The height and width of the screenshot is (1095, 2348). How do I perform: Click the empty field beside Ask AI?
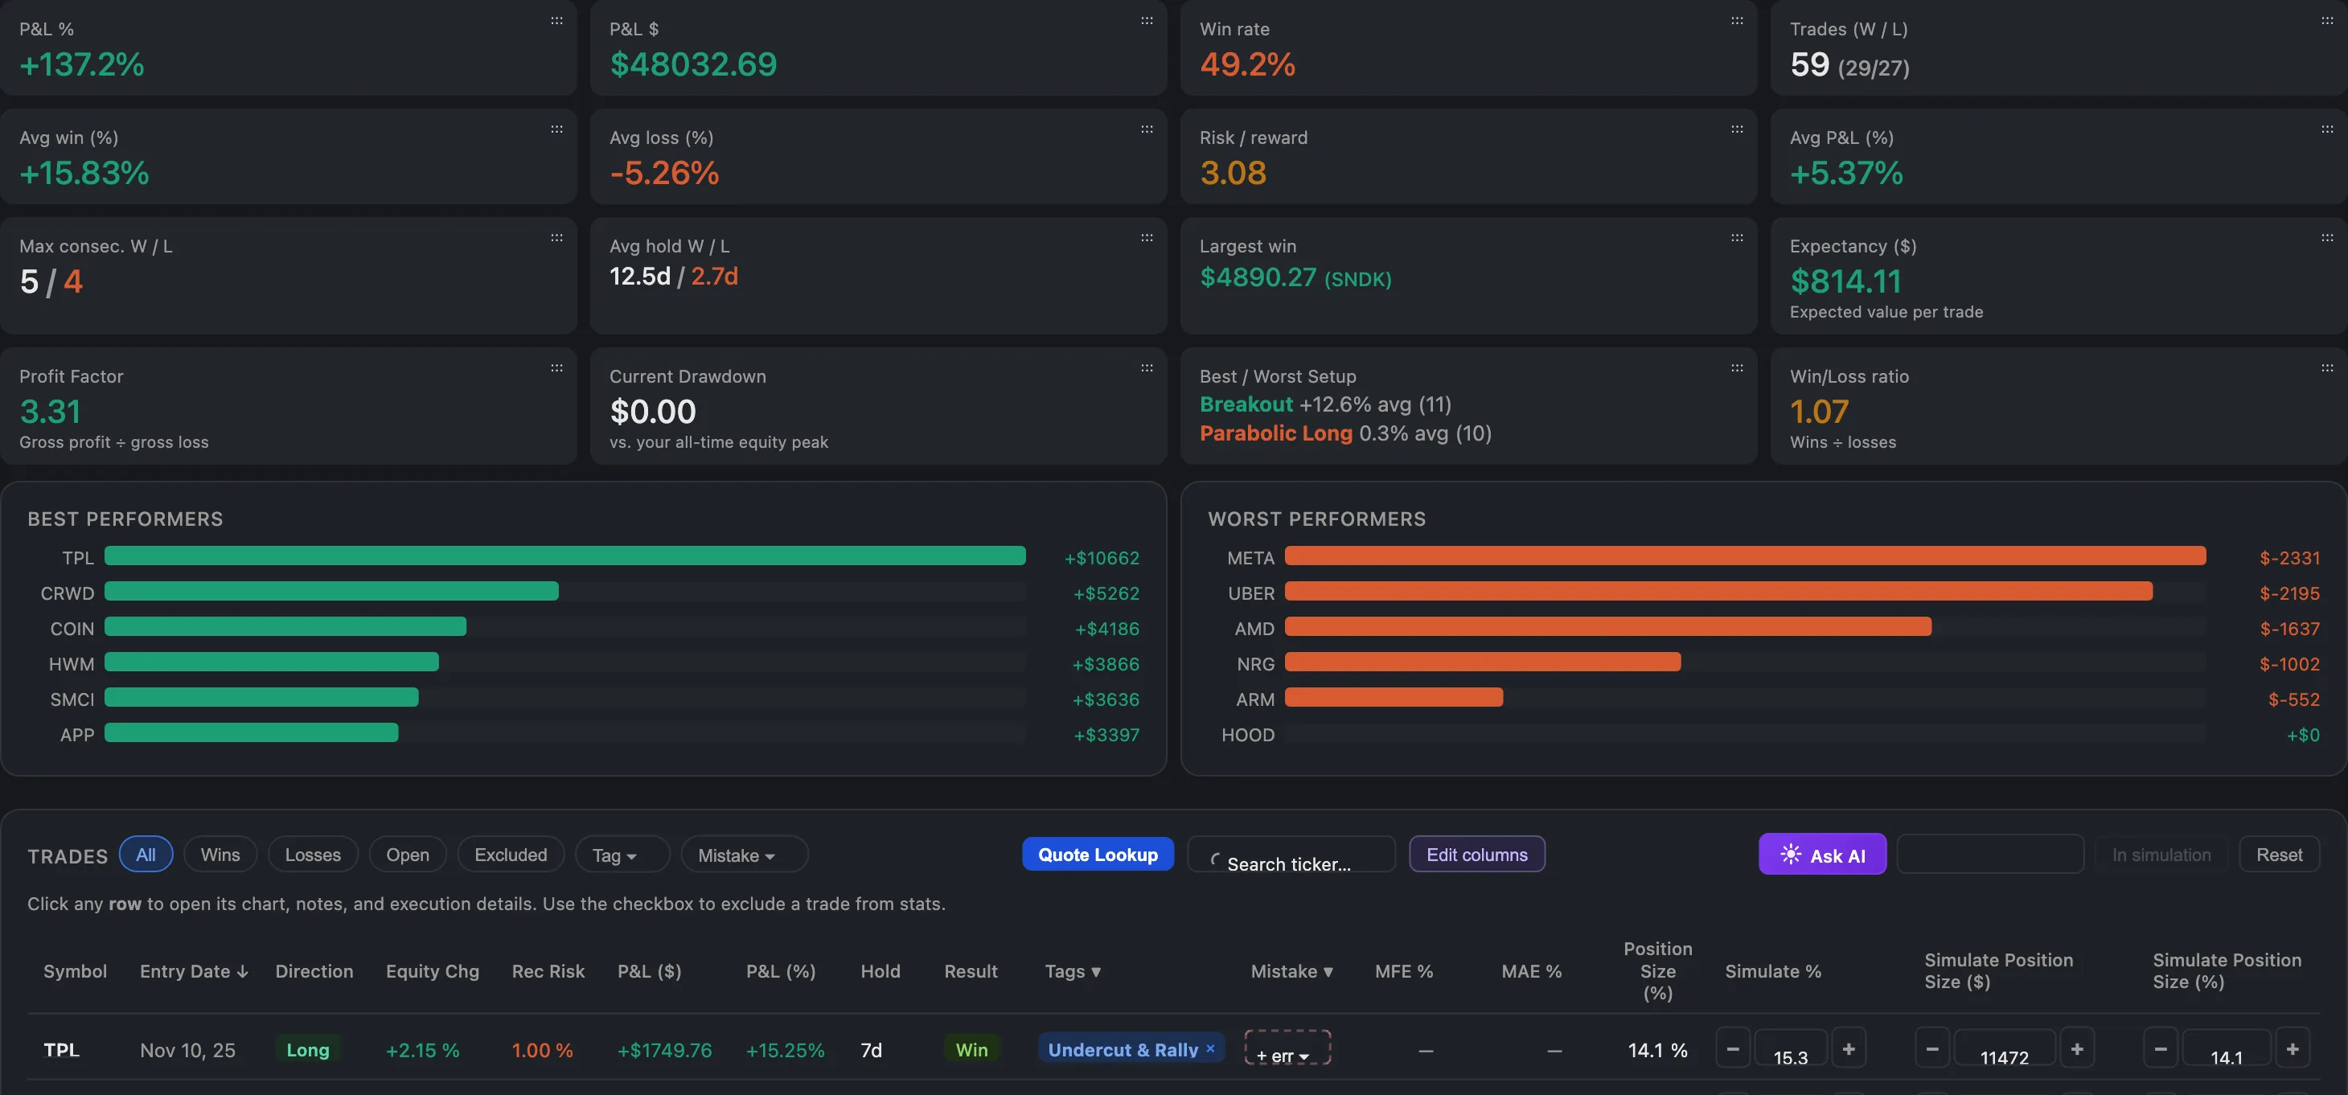point(1990,855)
